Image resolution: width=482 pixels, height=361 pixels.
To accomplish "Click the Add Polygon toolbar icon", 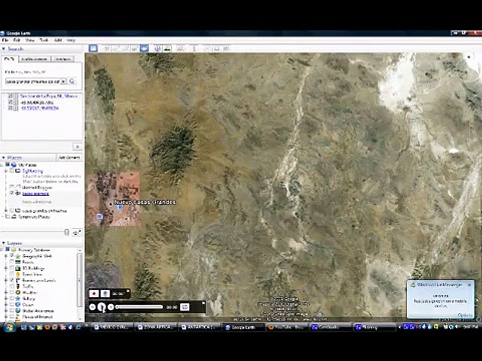I will [x=116, y=48].
